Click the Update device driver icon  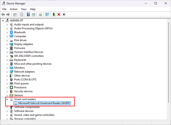pos(54,15)
